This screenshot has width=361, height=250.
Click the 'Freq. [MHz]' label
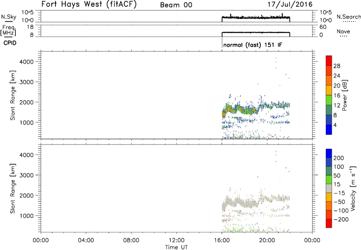click(9, 30)
